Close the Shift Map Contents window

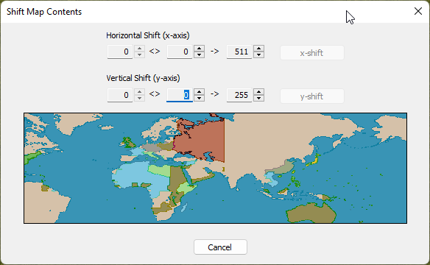(x=418, y=11)
